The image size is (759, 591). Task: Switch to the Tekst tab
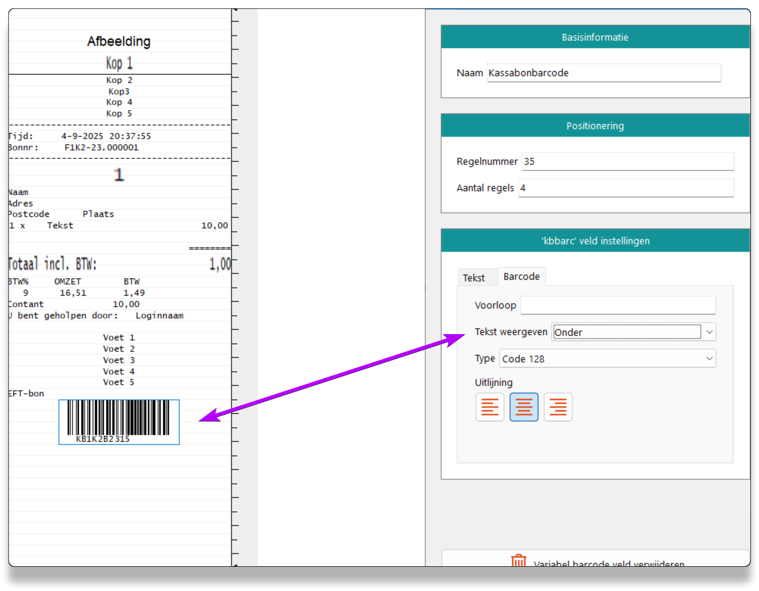tap(473, 278)
